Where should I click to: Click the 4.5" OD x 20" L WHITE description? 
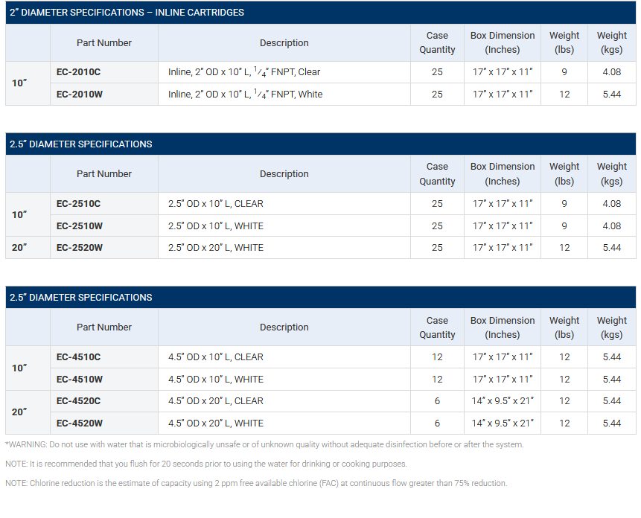pos(216,423)
